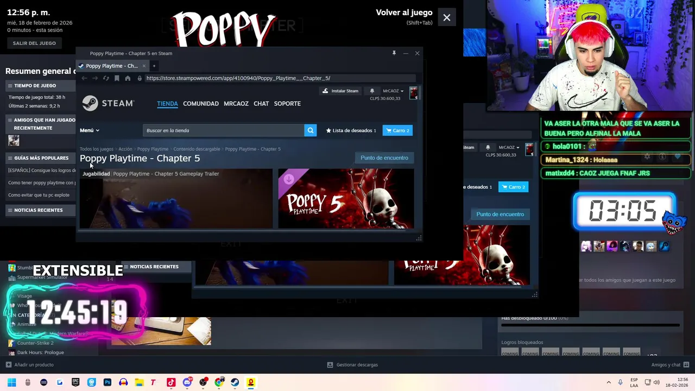695x391 pixels.
Task: Open Epic Games Launcher from taskbar
Action: click(75, 382)
